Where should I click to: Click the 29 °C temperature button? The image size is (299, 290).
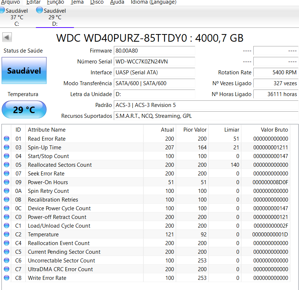(24, 109)
